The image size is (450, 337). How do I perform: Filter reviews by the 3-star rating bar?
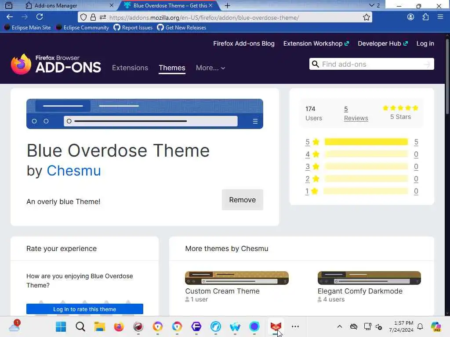[x=366, y=166]
